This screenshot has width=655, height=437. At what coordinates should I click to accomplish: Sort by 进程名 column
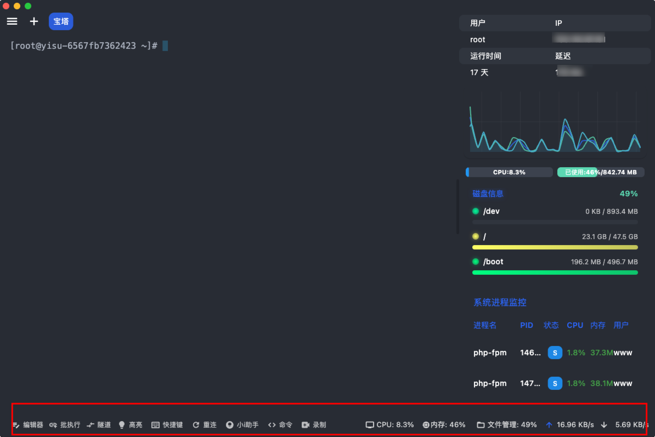tap(484, 325)
